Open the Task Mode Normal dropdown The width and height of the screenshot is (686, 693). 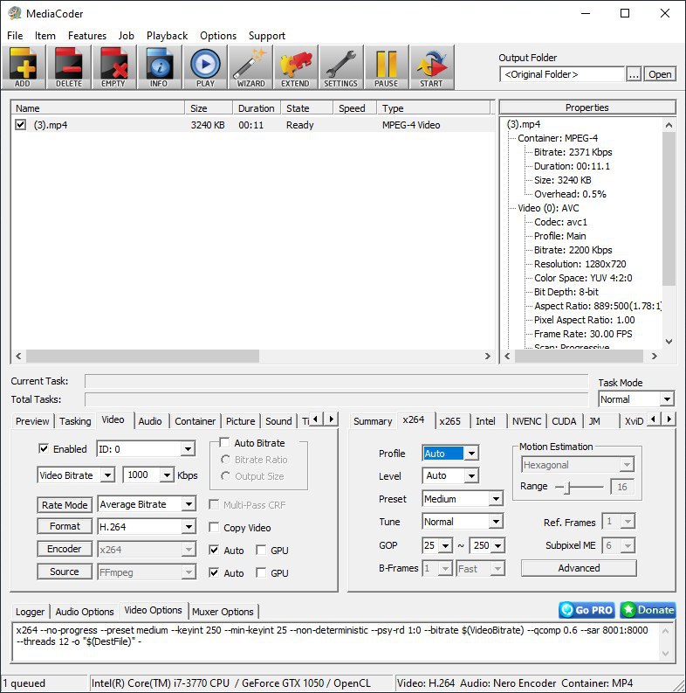tap(636, 399)
